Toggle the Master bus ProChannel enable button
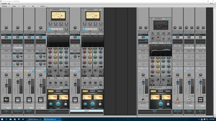This screenshot has height=121, width=216. [x=147, y=37]
